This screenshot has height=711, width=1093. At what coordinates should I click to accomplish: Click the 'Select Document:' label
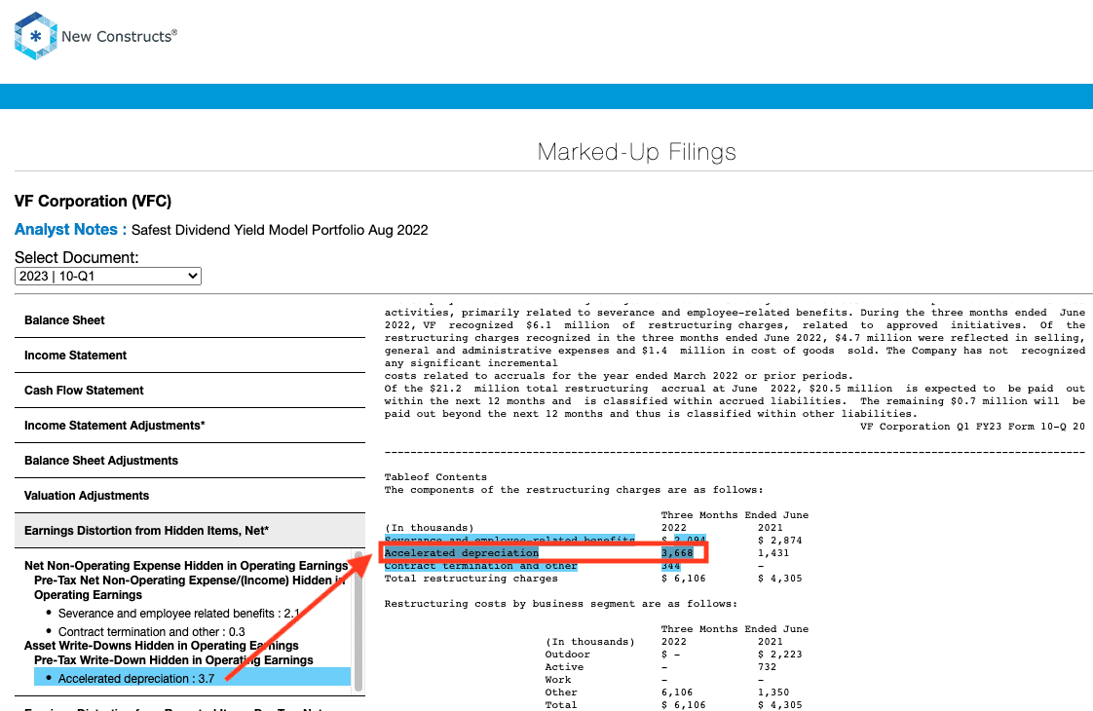click(77, 257)
